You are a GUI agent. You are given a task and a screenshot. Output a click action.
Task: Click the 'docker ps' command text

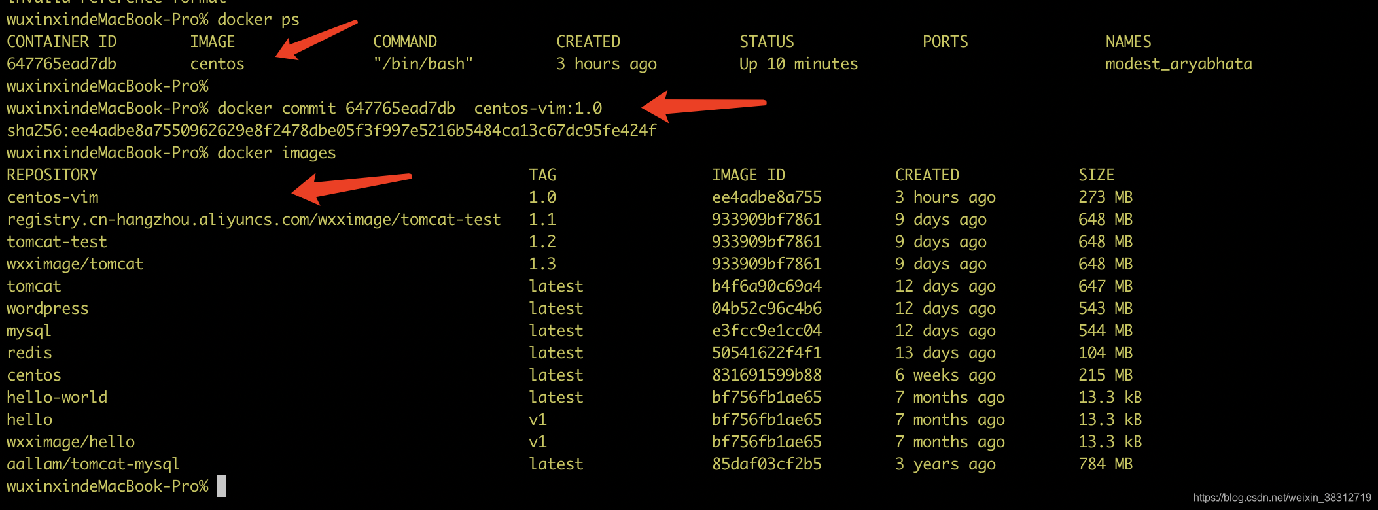(x=258, y=20)
